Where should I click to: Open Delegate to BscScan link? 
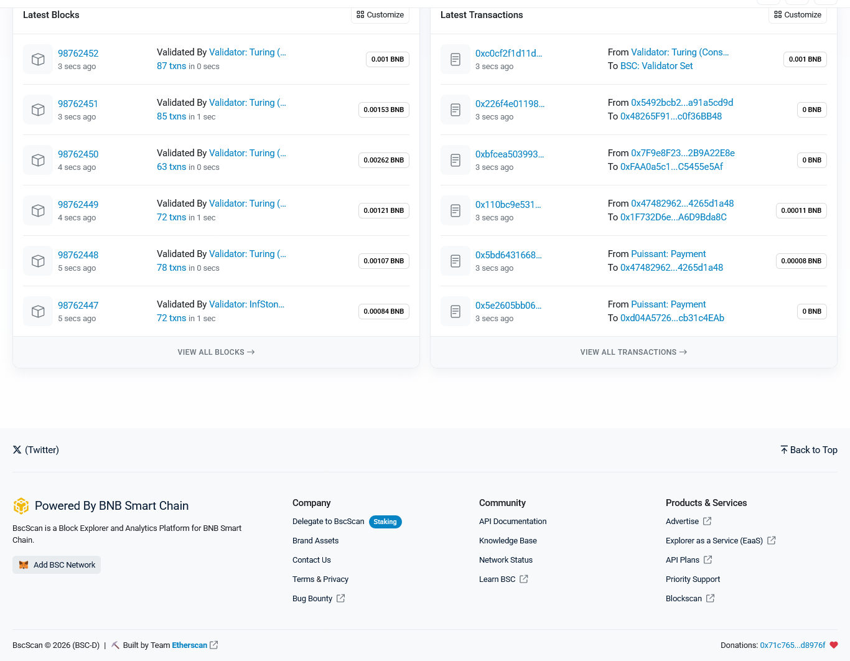[329, 522]
